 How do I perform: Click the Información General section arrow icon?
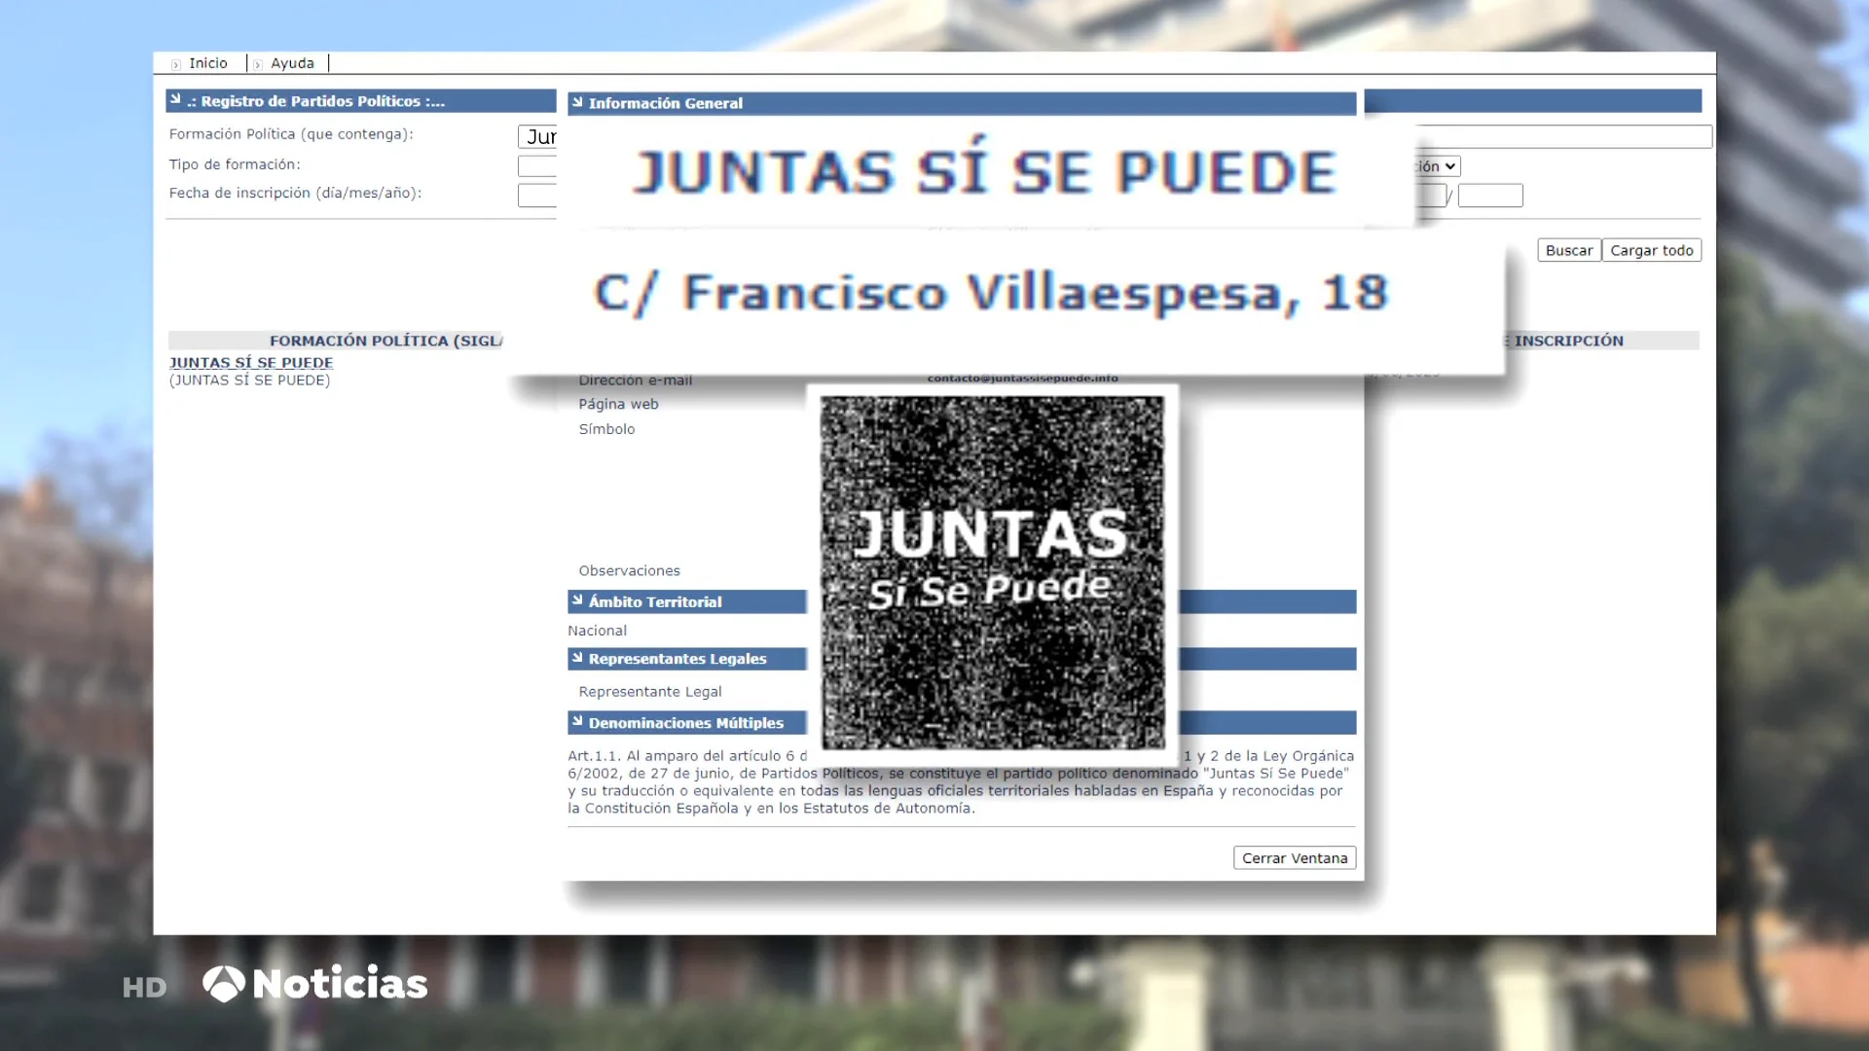coord(577,102)
